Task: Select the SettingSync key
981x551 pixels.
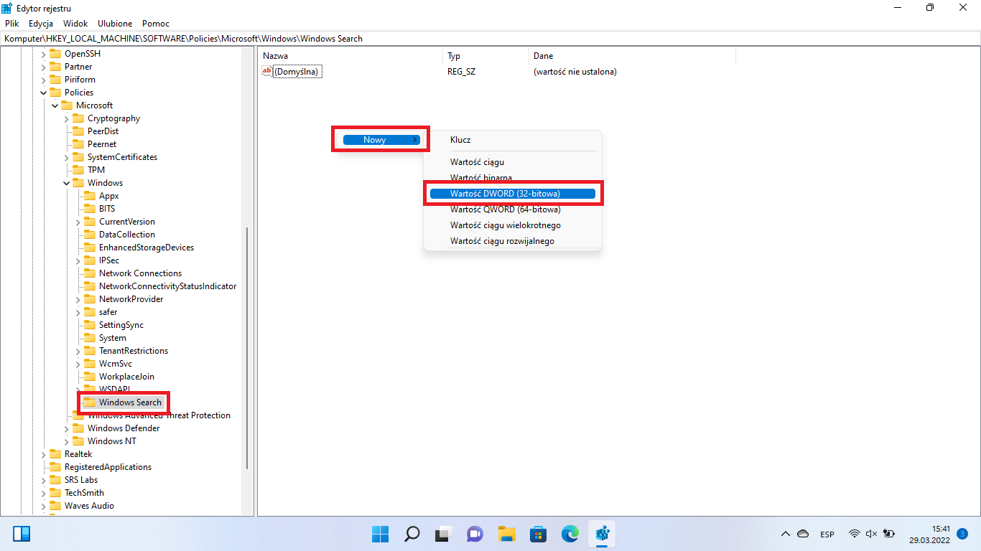Action: click(121, 325)
